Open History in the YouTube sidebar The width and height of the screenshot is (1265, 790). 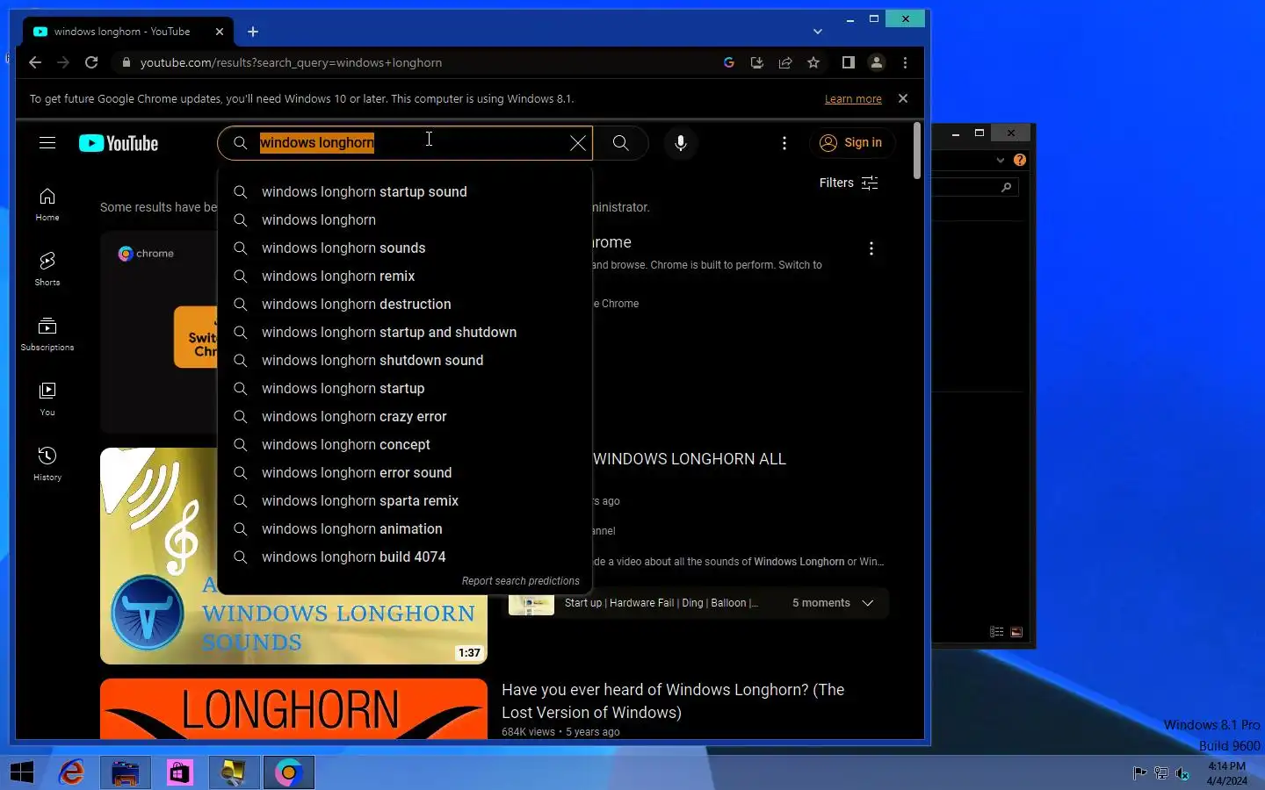[x=47, y=463]
